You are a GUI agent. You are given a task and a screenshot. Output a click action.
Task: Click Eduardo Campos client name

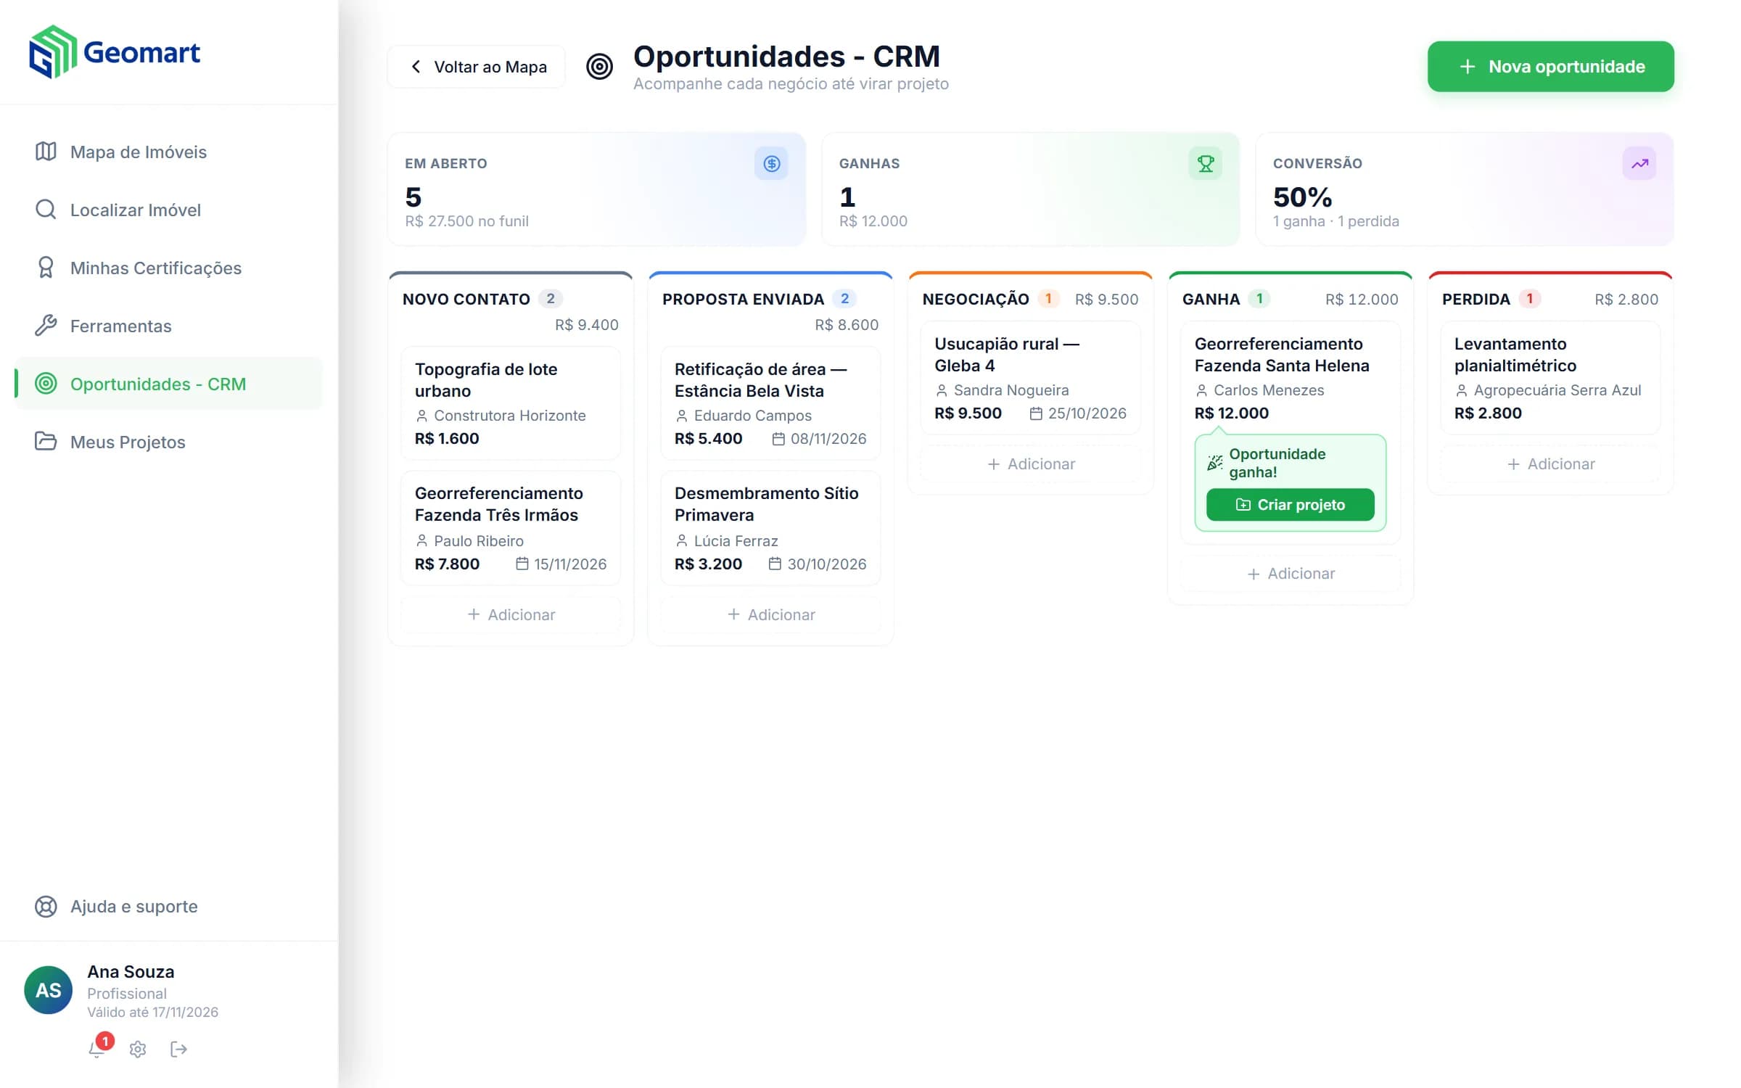[x=752, y=416]
